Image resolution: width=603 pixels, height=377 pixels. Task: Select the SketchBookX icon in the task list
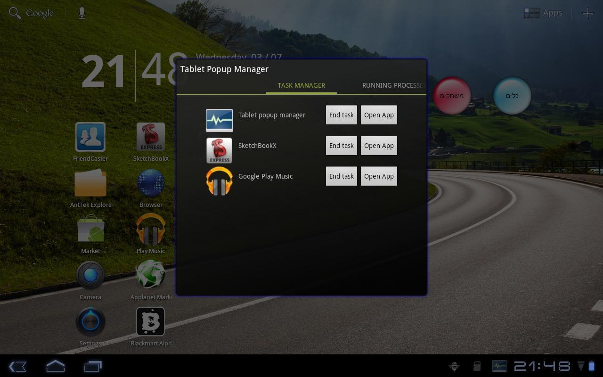[219, 150]
